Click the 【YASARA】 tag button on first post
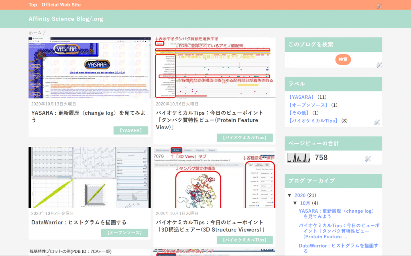 131,130
